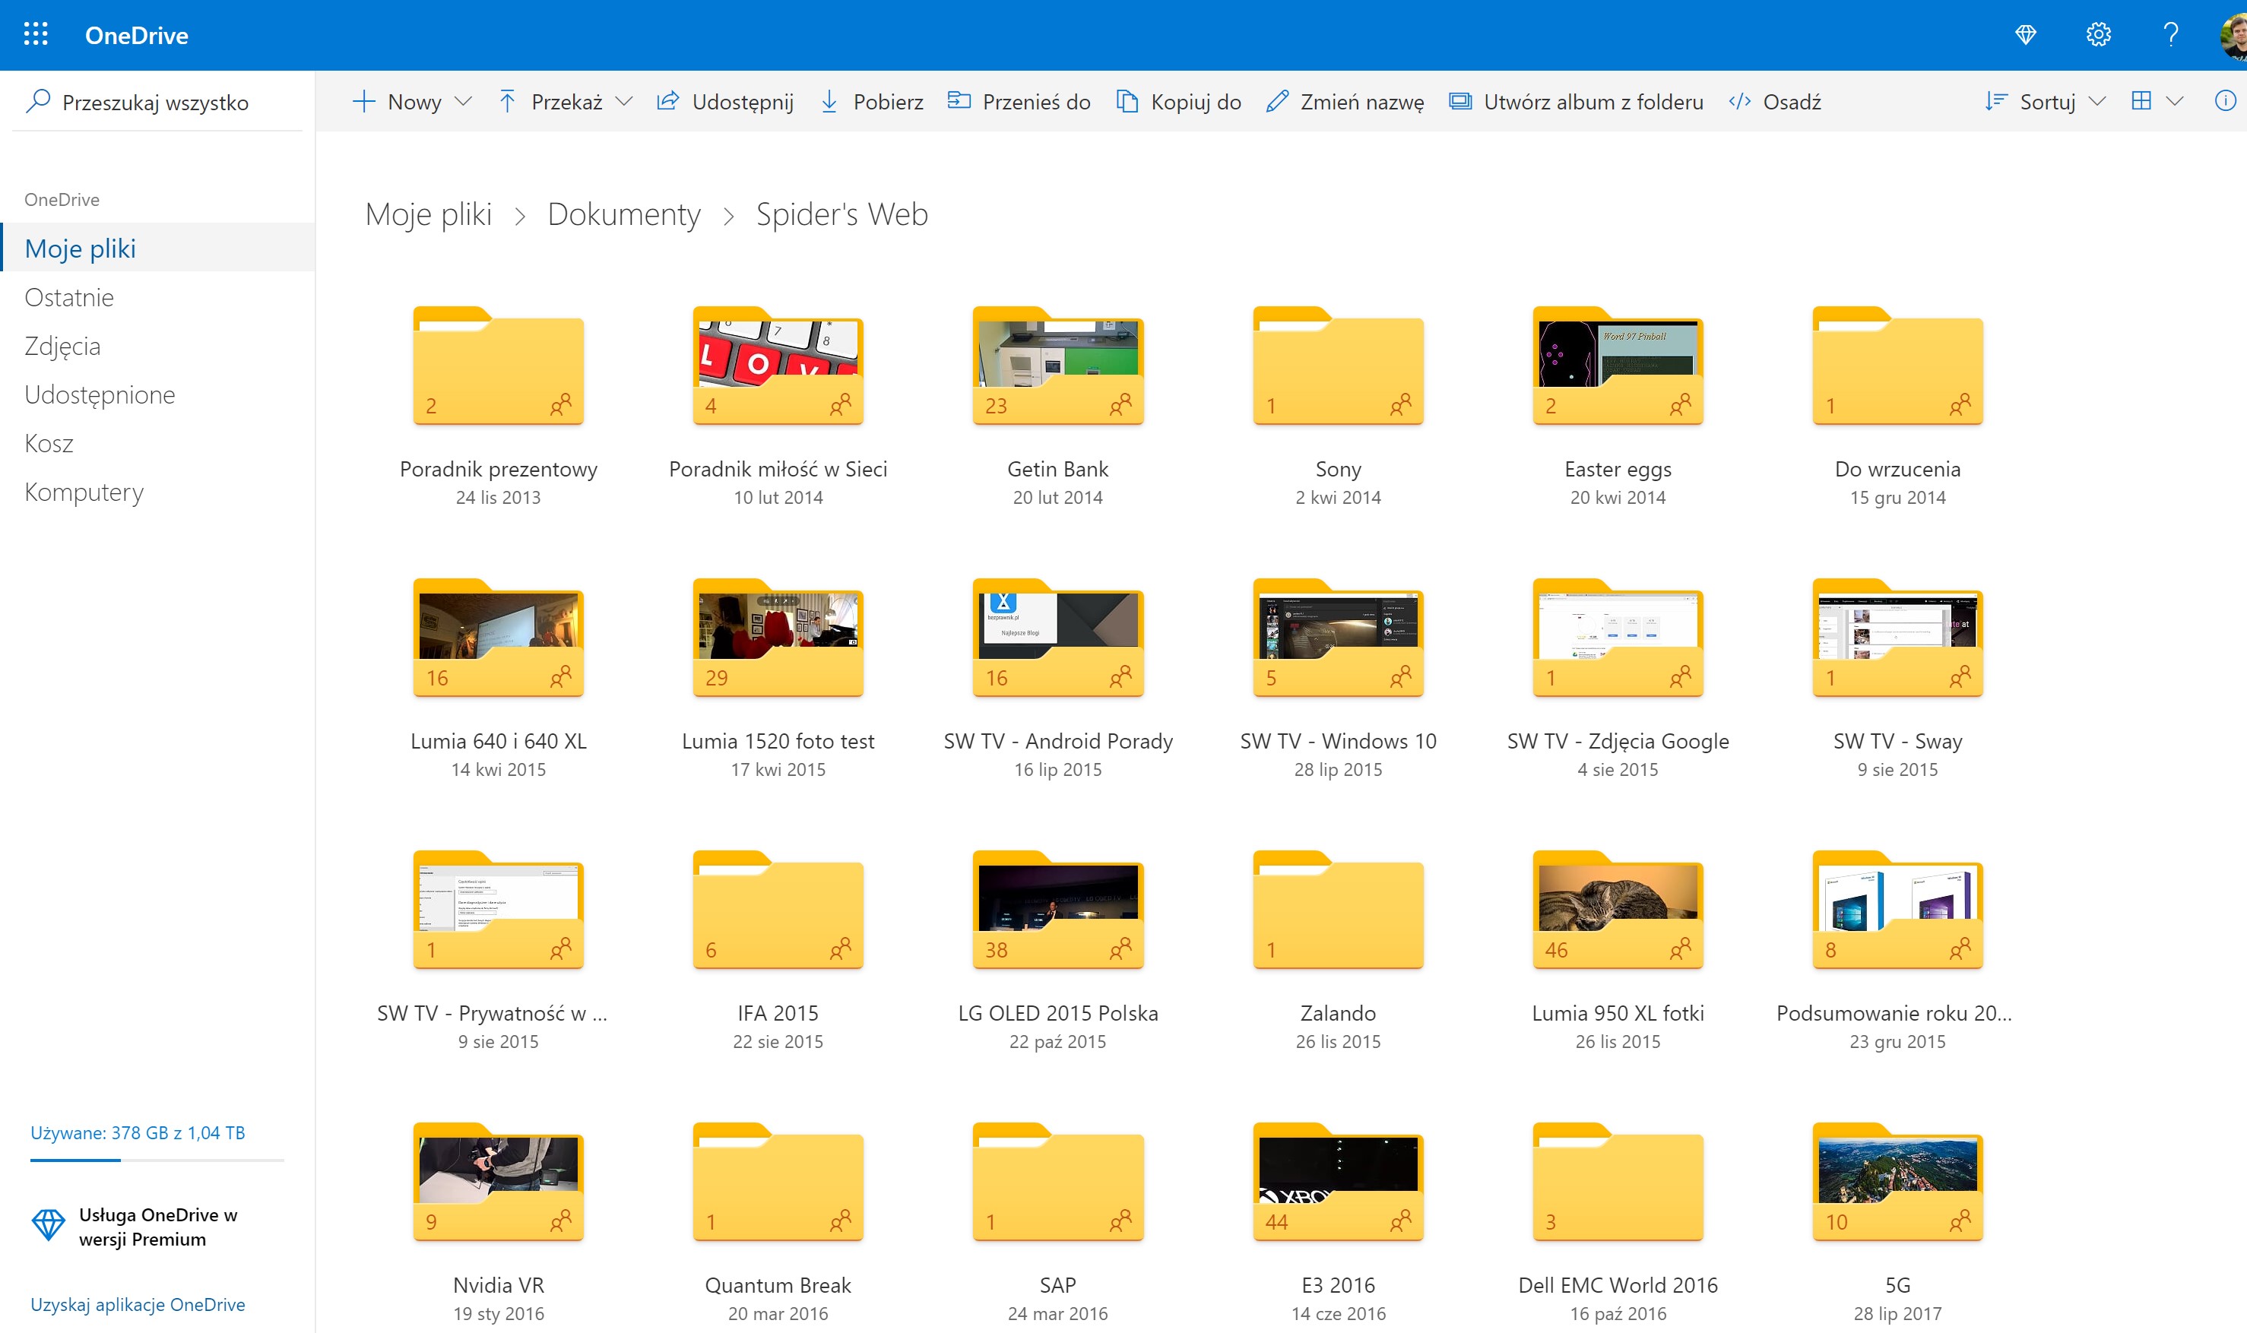2247x1333 pixels.
Task: Open SW TV - Windows 10 folder
Action: (1338, 638)
